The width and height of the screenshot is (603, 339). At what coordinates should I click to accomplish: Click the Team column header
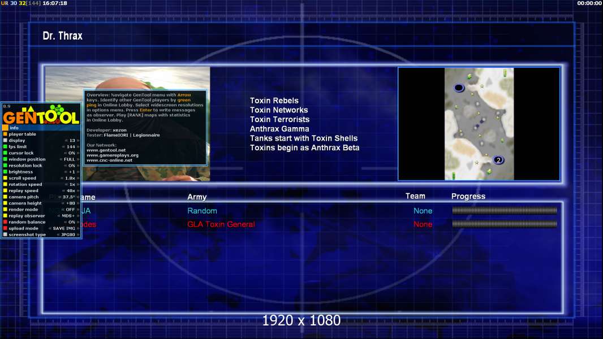pos(415,196)
